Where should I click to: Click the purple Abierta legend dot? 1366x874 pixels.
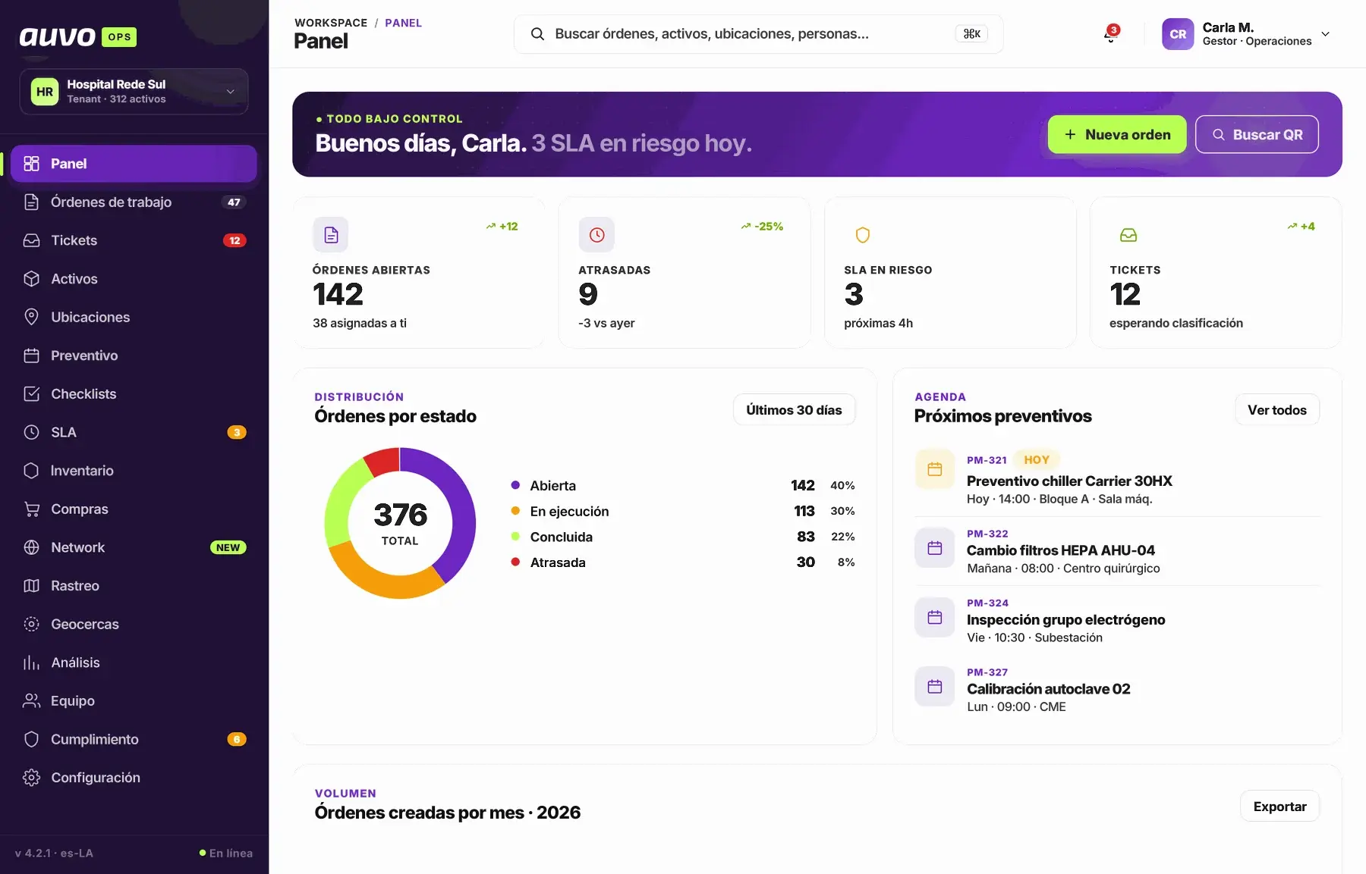pos(515,485)
